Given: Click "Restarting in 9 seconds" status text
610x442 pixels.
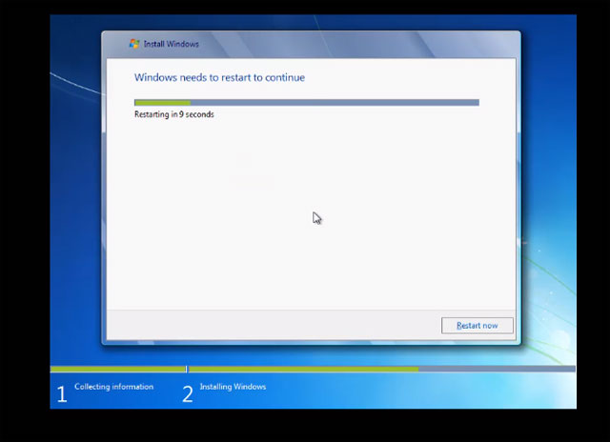Looking at the screenshot, I should pyautogui.click(x=173, y=114).
